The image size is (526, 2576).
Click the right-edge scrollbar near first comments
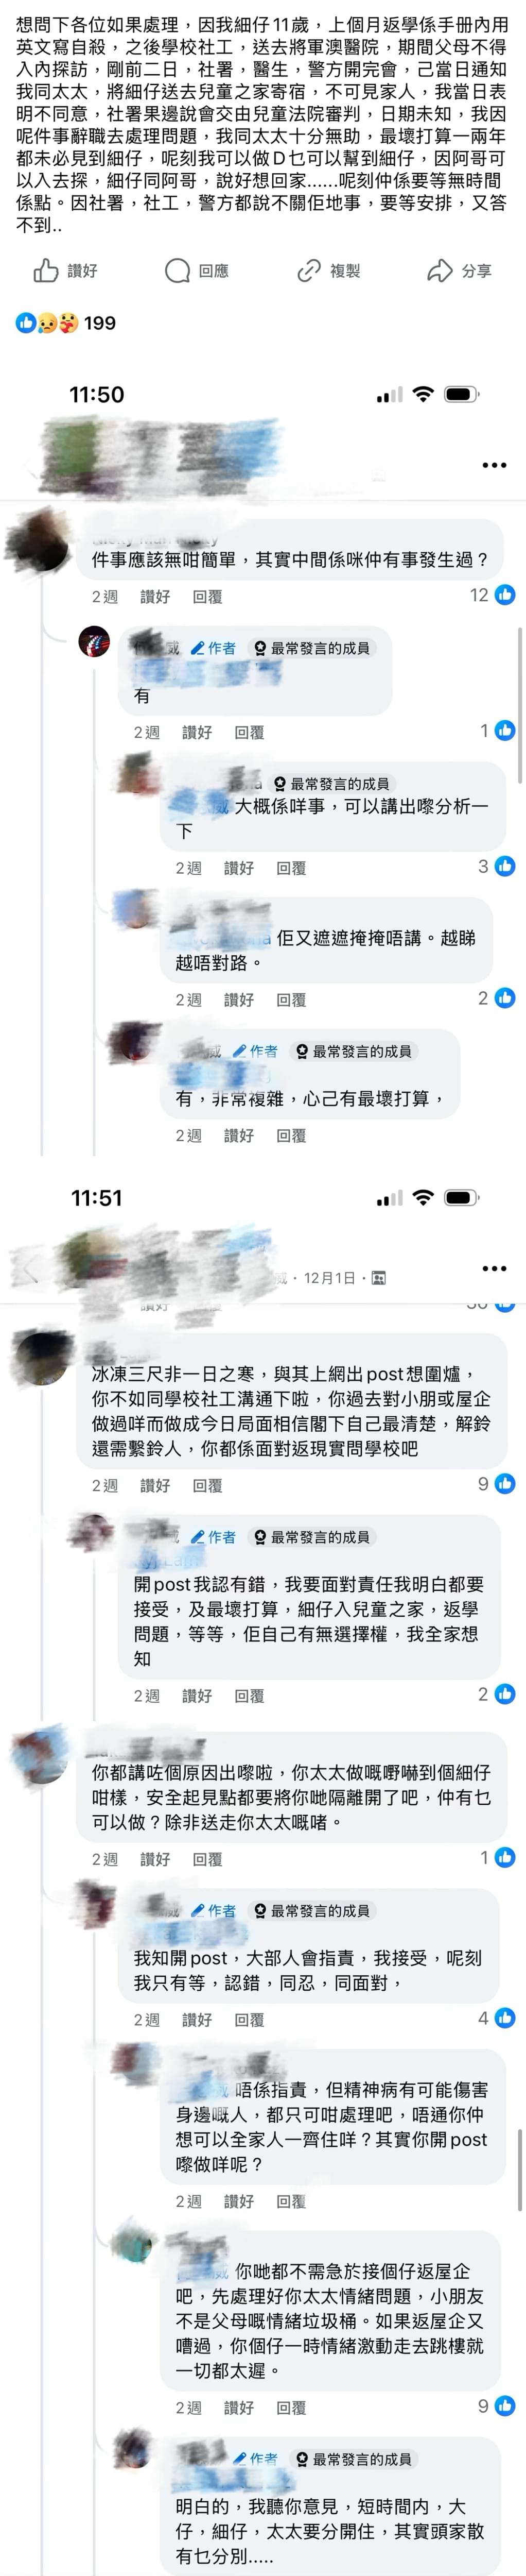520,705
